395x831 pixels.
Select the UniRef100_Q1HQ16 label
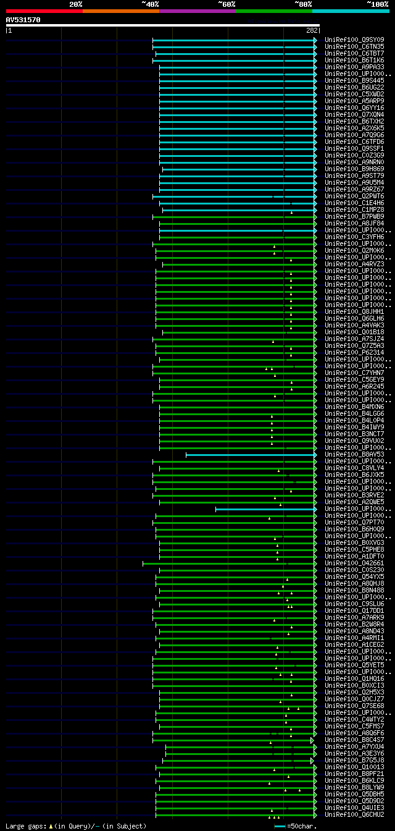(354, 678)
